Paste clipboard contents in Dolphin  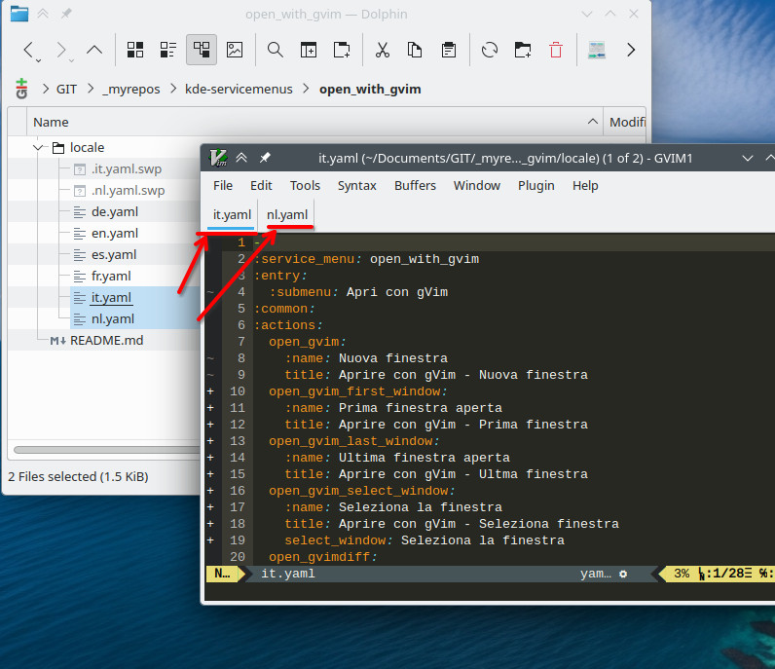[x=449, y=50]
